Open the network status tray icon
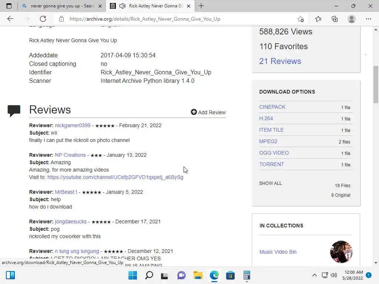The height and width of the screenshot is (284, 379). [x=325, y=275]
